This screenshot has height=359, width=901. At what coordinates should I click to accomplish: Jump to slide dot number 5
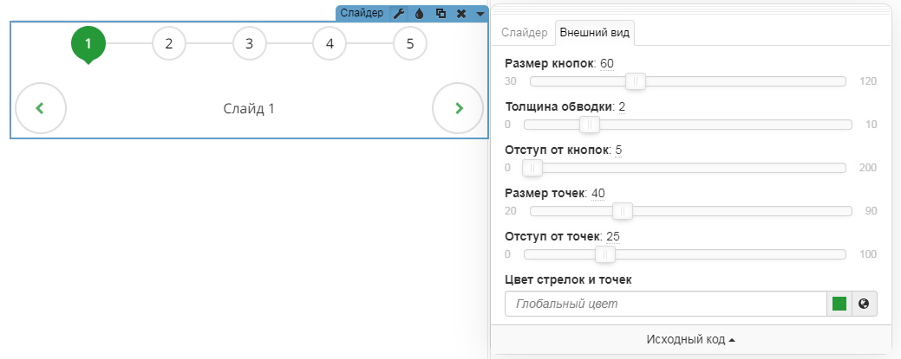click(410, 43)
